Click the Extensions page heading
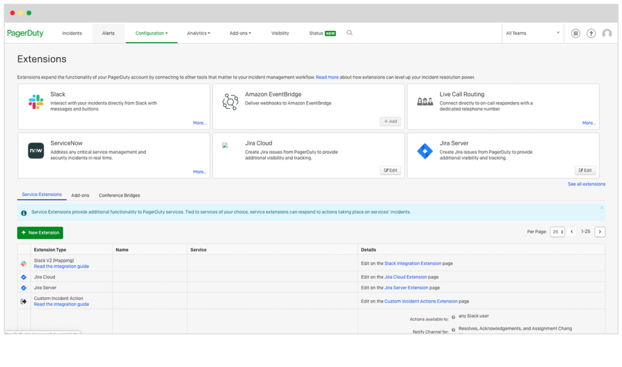Viewport: 622px width, 367px height. click(42, 59)
